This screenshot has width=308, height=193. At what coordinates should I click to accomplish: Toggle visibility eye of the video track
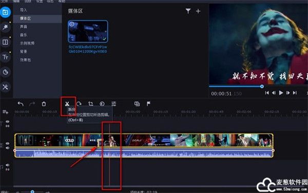point(8,144)
